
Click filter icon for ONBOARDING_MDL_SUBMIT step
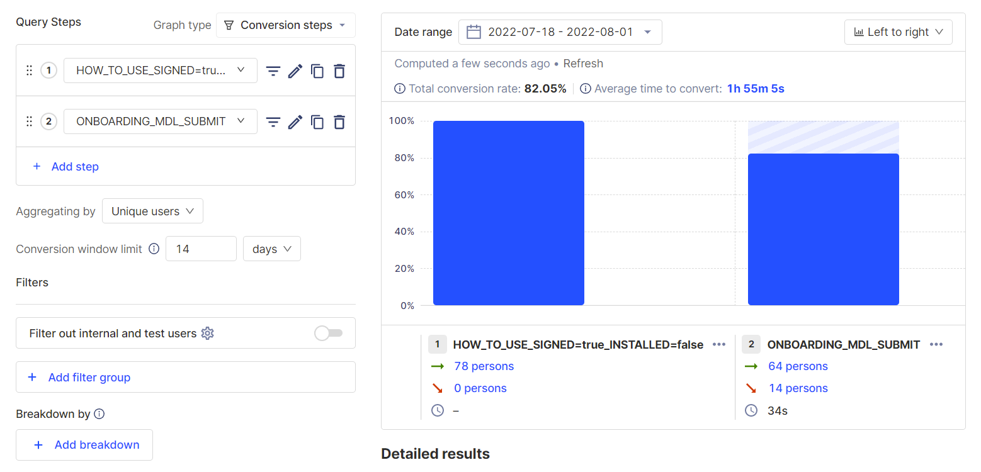point(273,122)
